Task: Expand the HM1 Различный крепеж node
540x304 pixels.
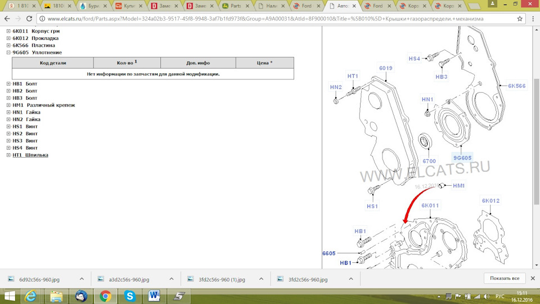Action: pos(8,105)
